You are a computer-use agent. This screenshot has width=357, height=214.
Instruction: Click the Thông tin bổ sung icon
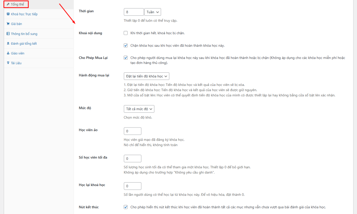point(8,34)
